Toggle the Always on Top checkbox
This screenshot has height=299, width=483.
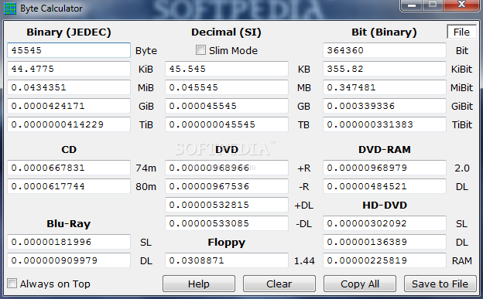[12, 284]
